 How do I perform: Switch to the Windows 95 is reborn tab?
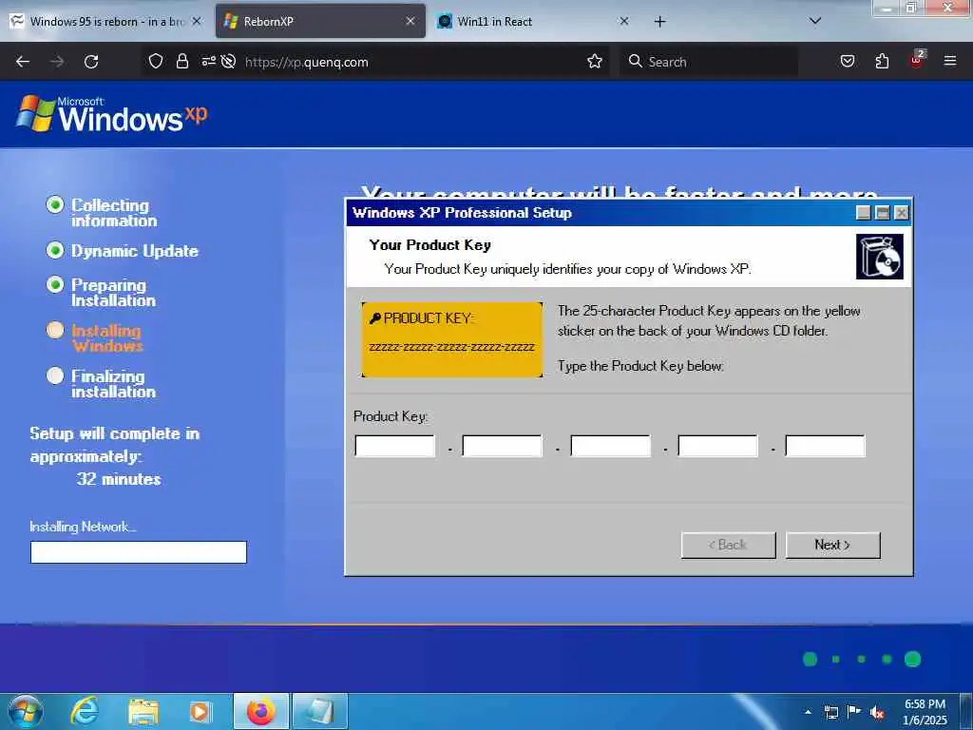coord(105,21)
